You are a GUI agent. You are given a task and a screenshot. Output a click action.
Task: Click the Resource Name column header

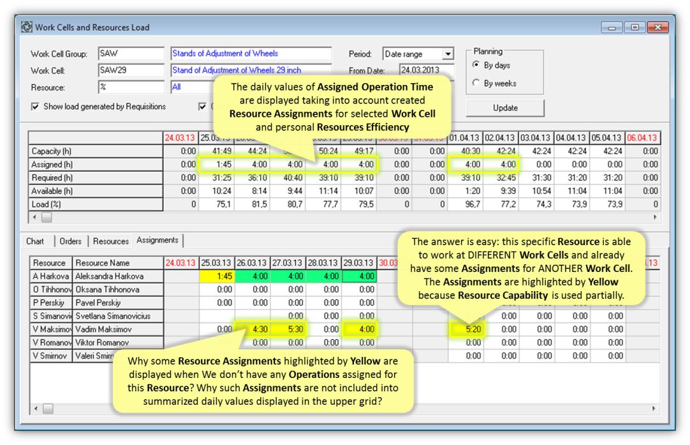[118, 263]
